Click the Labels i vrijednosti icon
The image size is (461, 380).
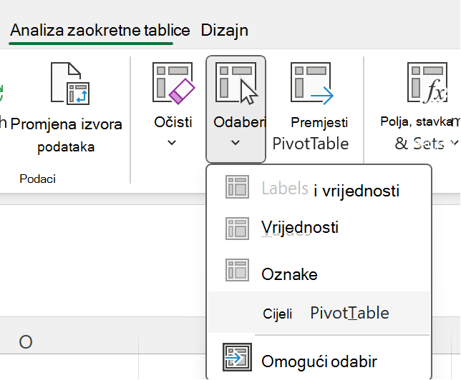click(237, 187)
